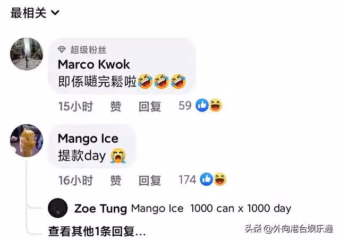
Task: Click Zoe Tung's dark avatar
Action: 58,208
